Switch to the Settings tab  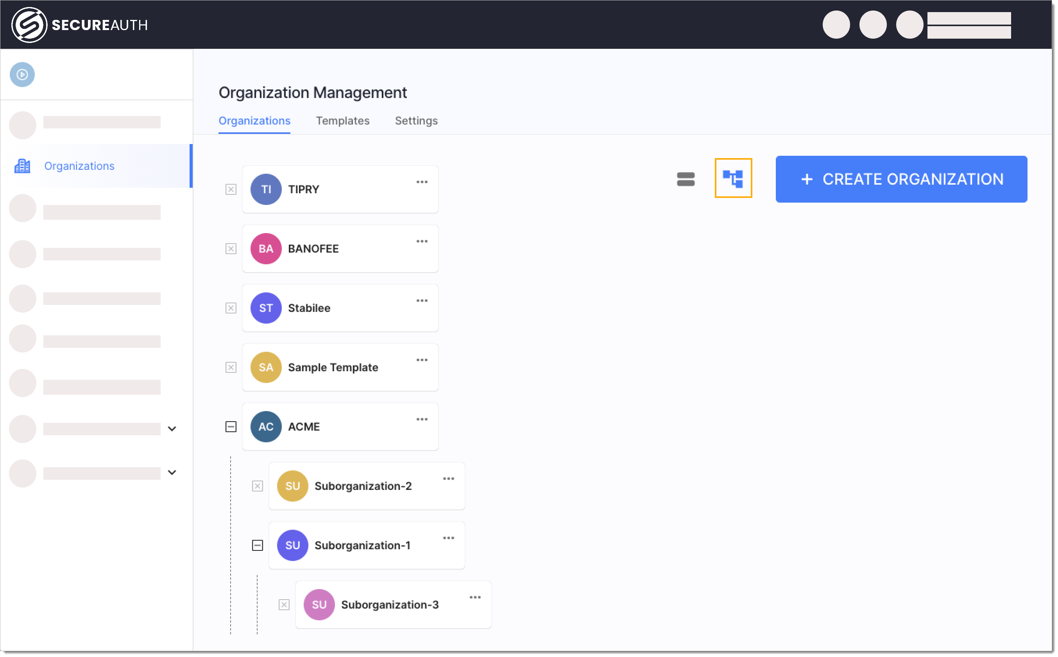415,120
